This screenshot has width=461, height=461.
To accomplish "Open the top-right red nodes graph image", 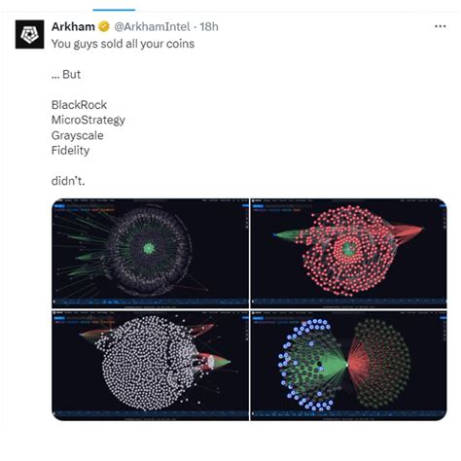I will point(349,253).
